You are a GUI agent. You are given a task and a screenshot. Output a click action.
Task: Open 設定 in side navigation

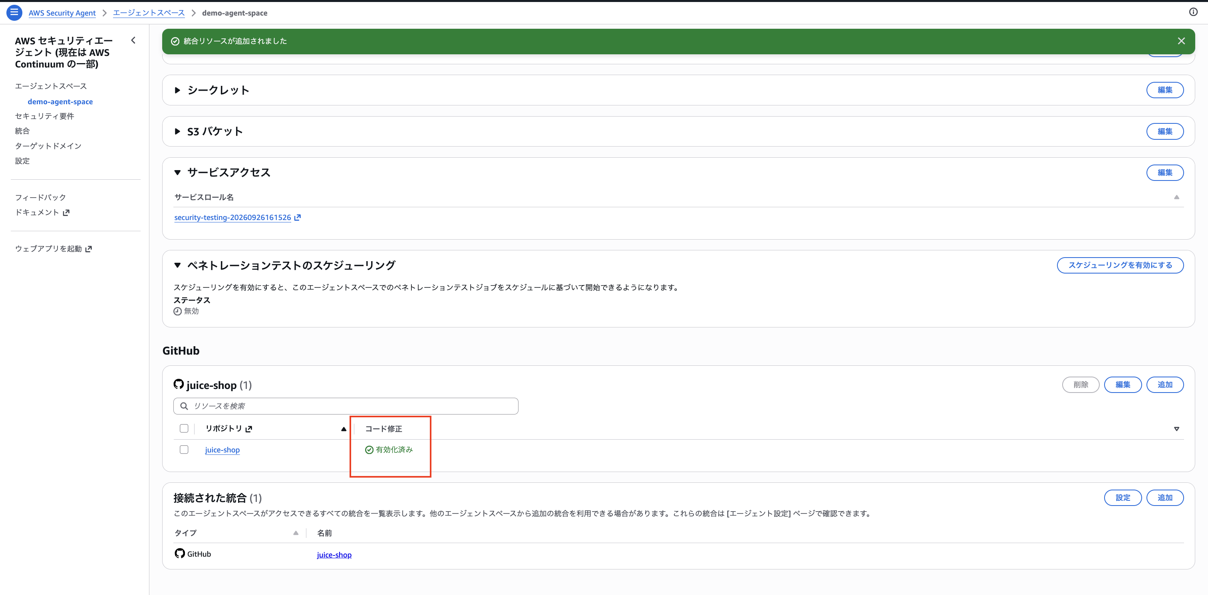[22, 161]
